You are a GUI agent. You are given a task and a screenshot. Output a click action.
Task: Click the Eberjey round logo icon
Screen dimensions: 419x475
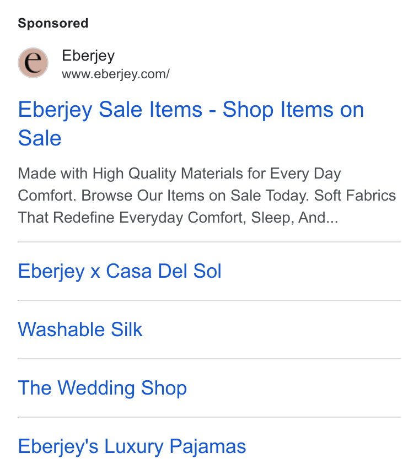tap(33, 63)
